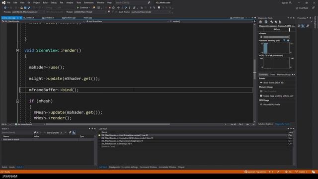
Task: Click the green Continue debugging button
Action: pos(83,8)
